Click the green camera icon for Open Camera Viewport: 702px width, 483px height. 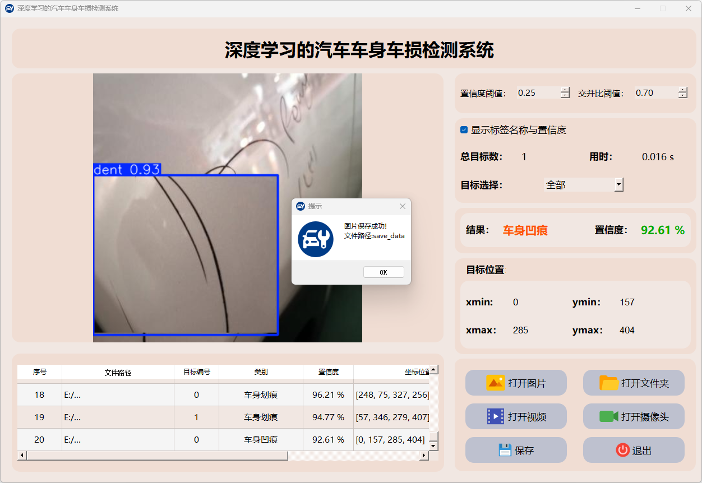pos(608,416)
